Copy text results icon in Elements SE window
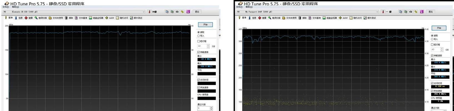454x111 pixels. pos(167,12)
